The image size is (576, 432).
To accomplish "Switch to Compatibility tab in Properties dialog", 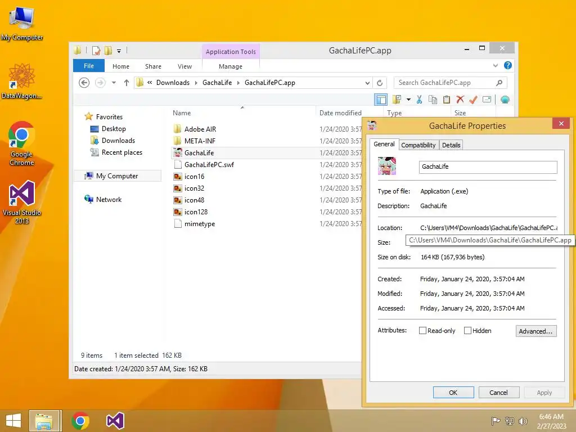I will point(418,145).
